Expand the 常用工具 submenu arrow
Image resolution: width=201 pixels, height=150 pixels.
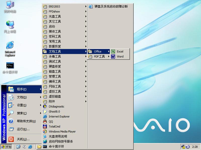click(x=86, y=41)
